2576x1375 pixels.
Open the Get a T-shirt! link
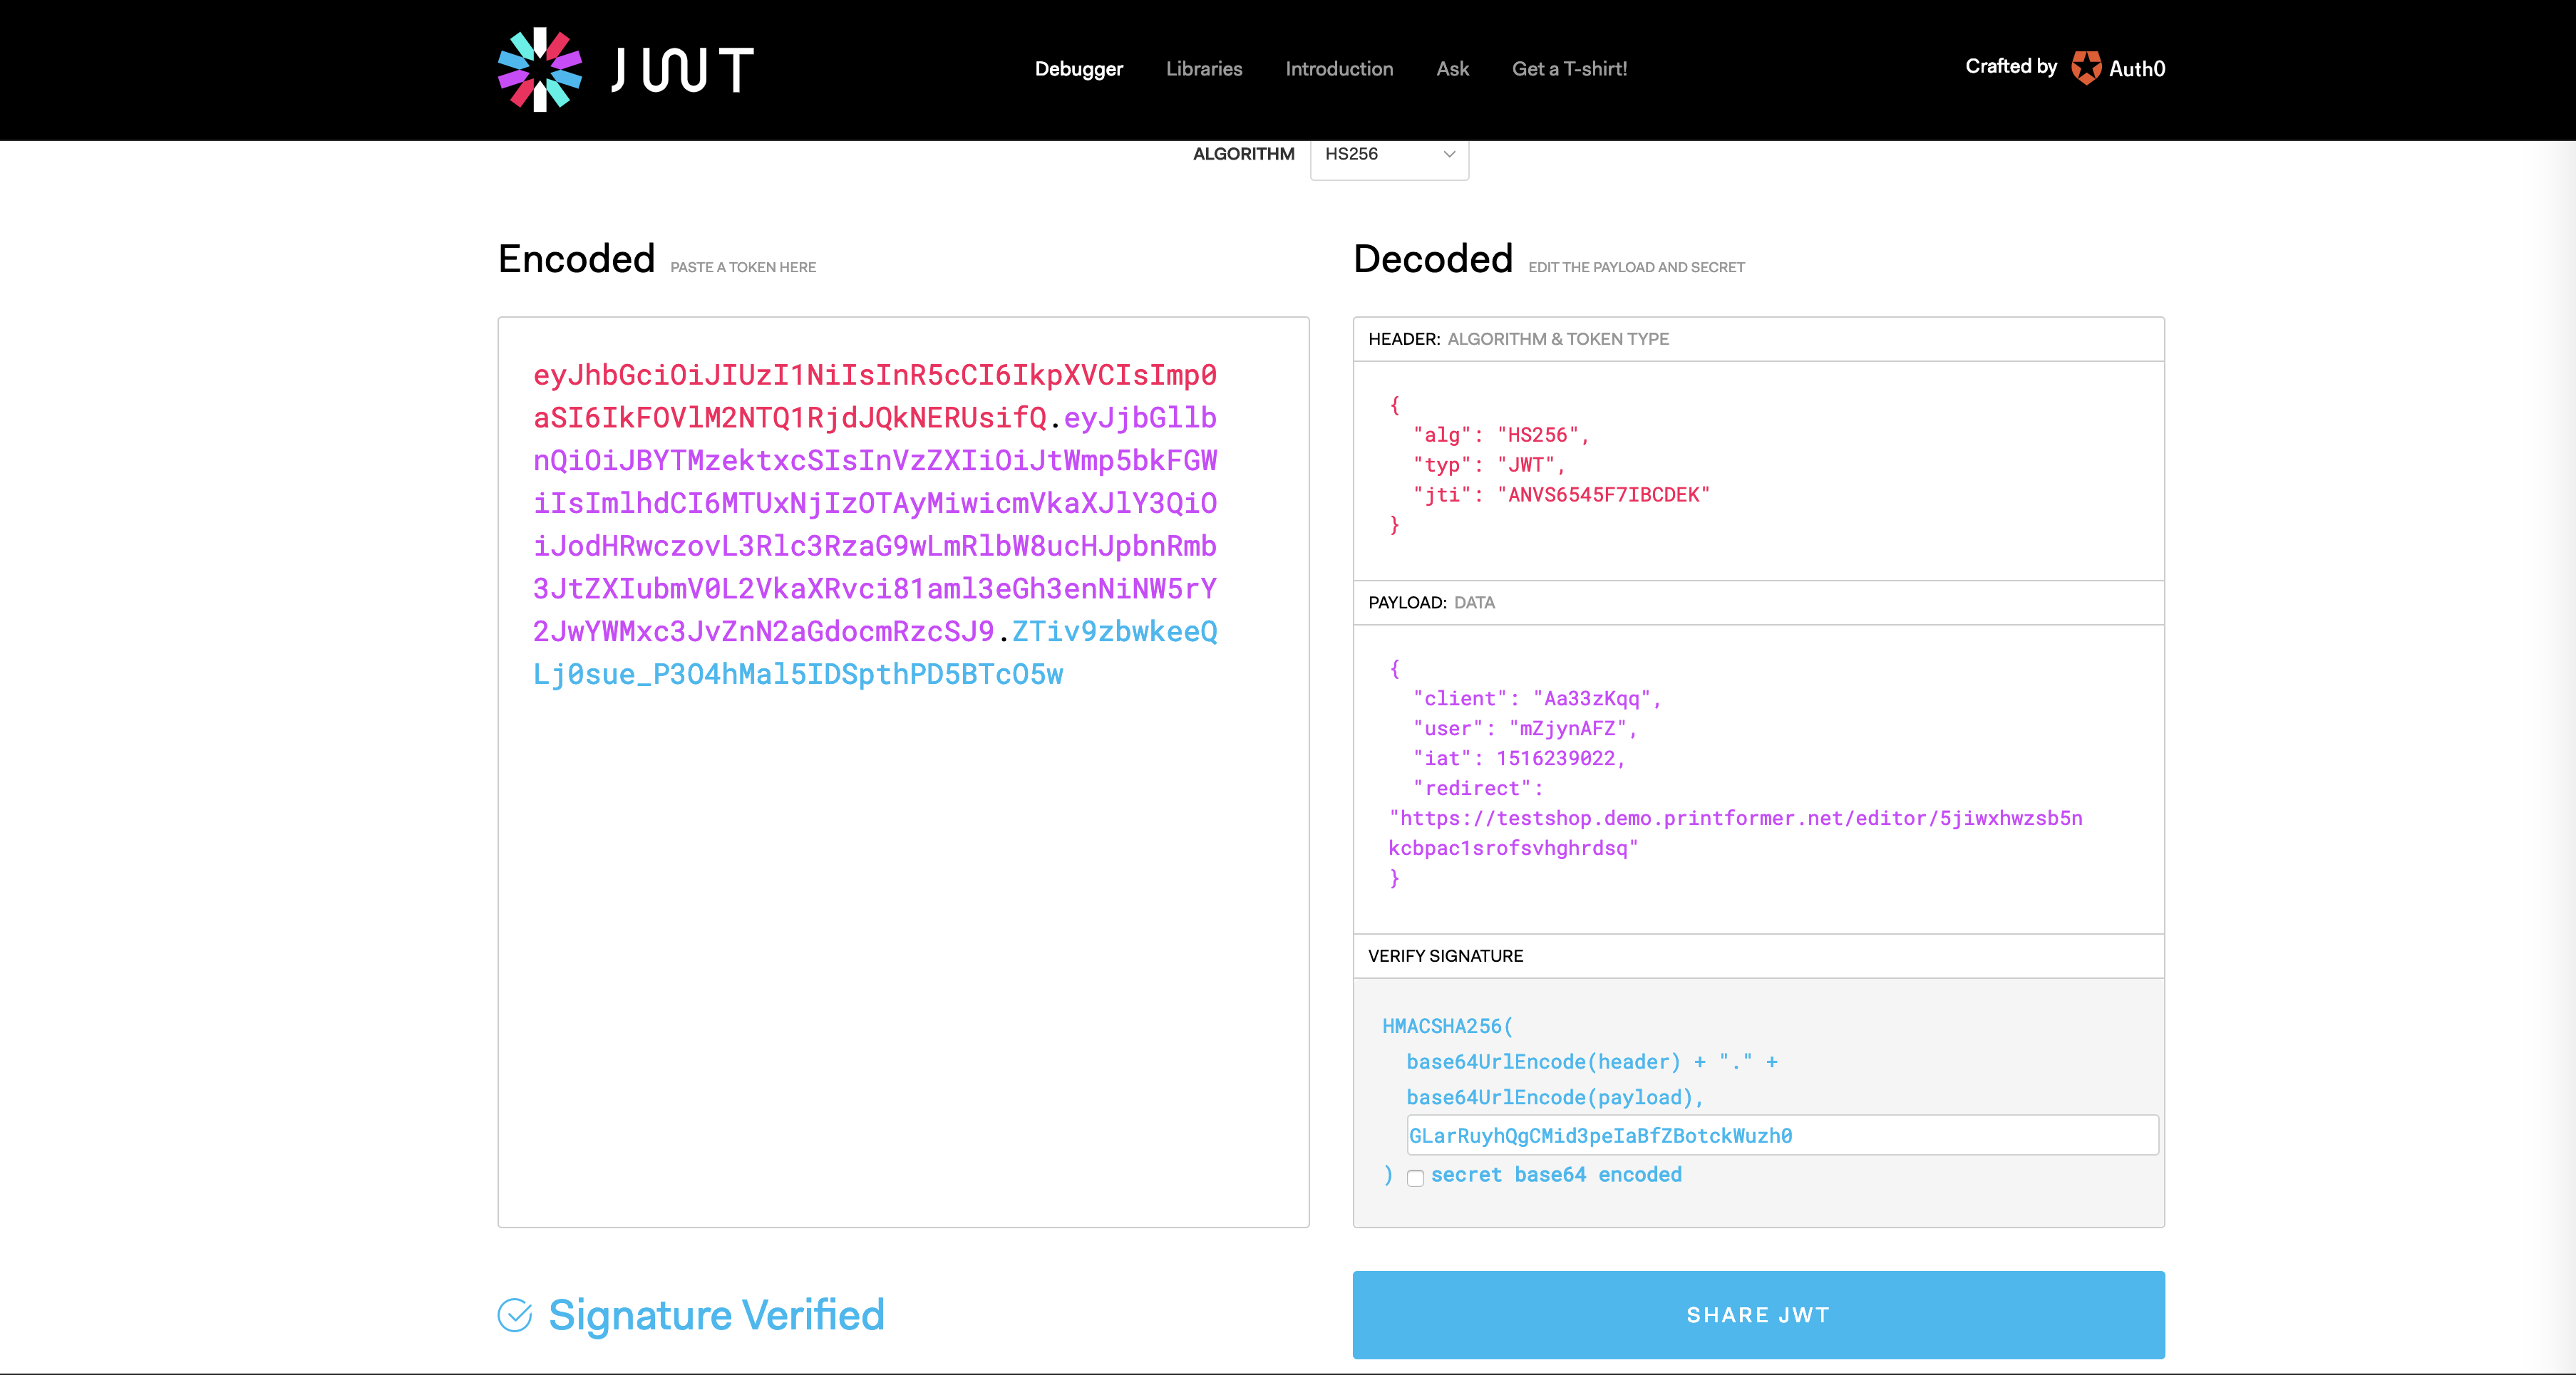[x=1569, y=68]
